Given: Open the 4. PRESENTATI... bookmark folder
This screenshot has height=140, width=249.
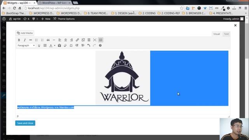Looking at the screenshot, I should tap(221, 13).
